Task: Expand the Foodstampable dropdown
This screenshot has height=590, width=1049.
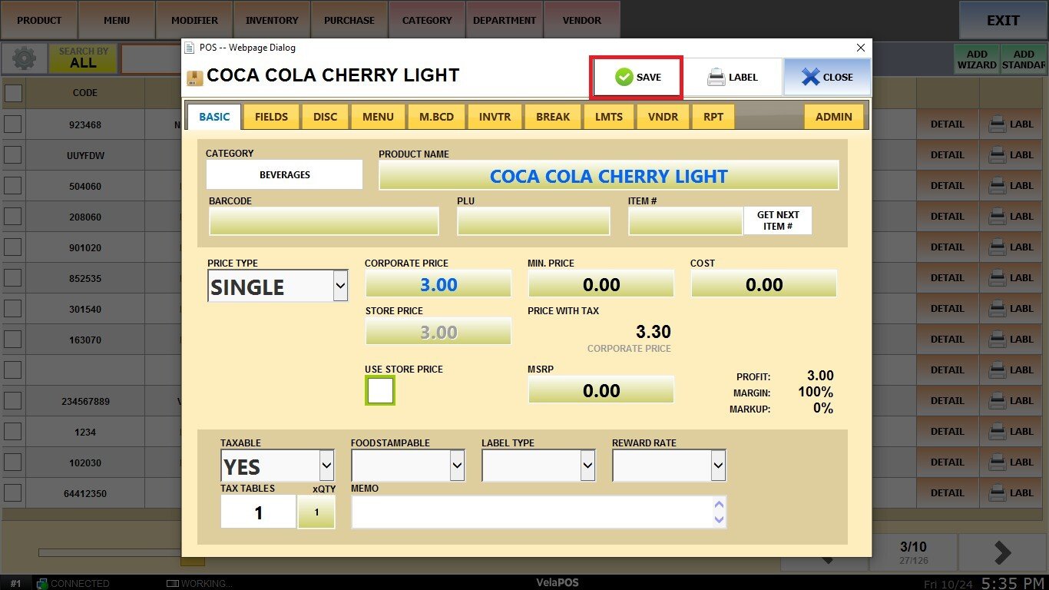Action: 457,466
